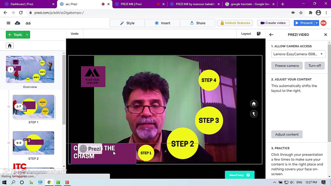Click the ENG language indicator

[x=299, y=182]
